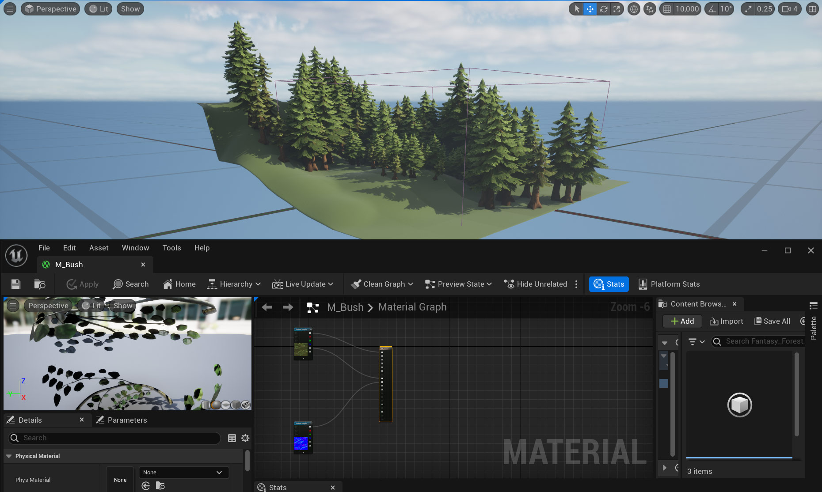Switch to the Parameters tab

127,420
